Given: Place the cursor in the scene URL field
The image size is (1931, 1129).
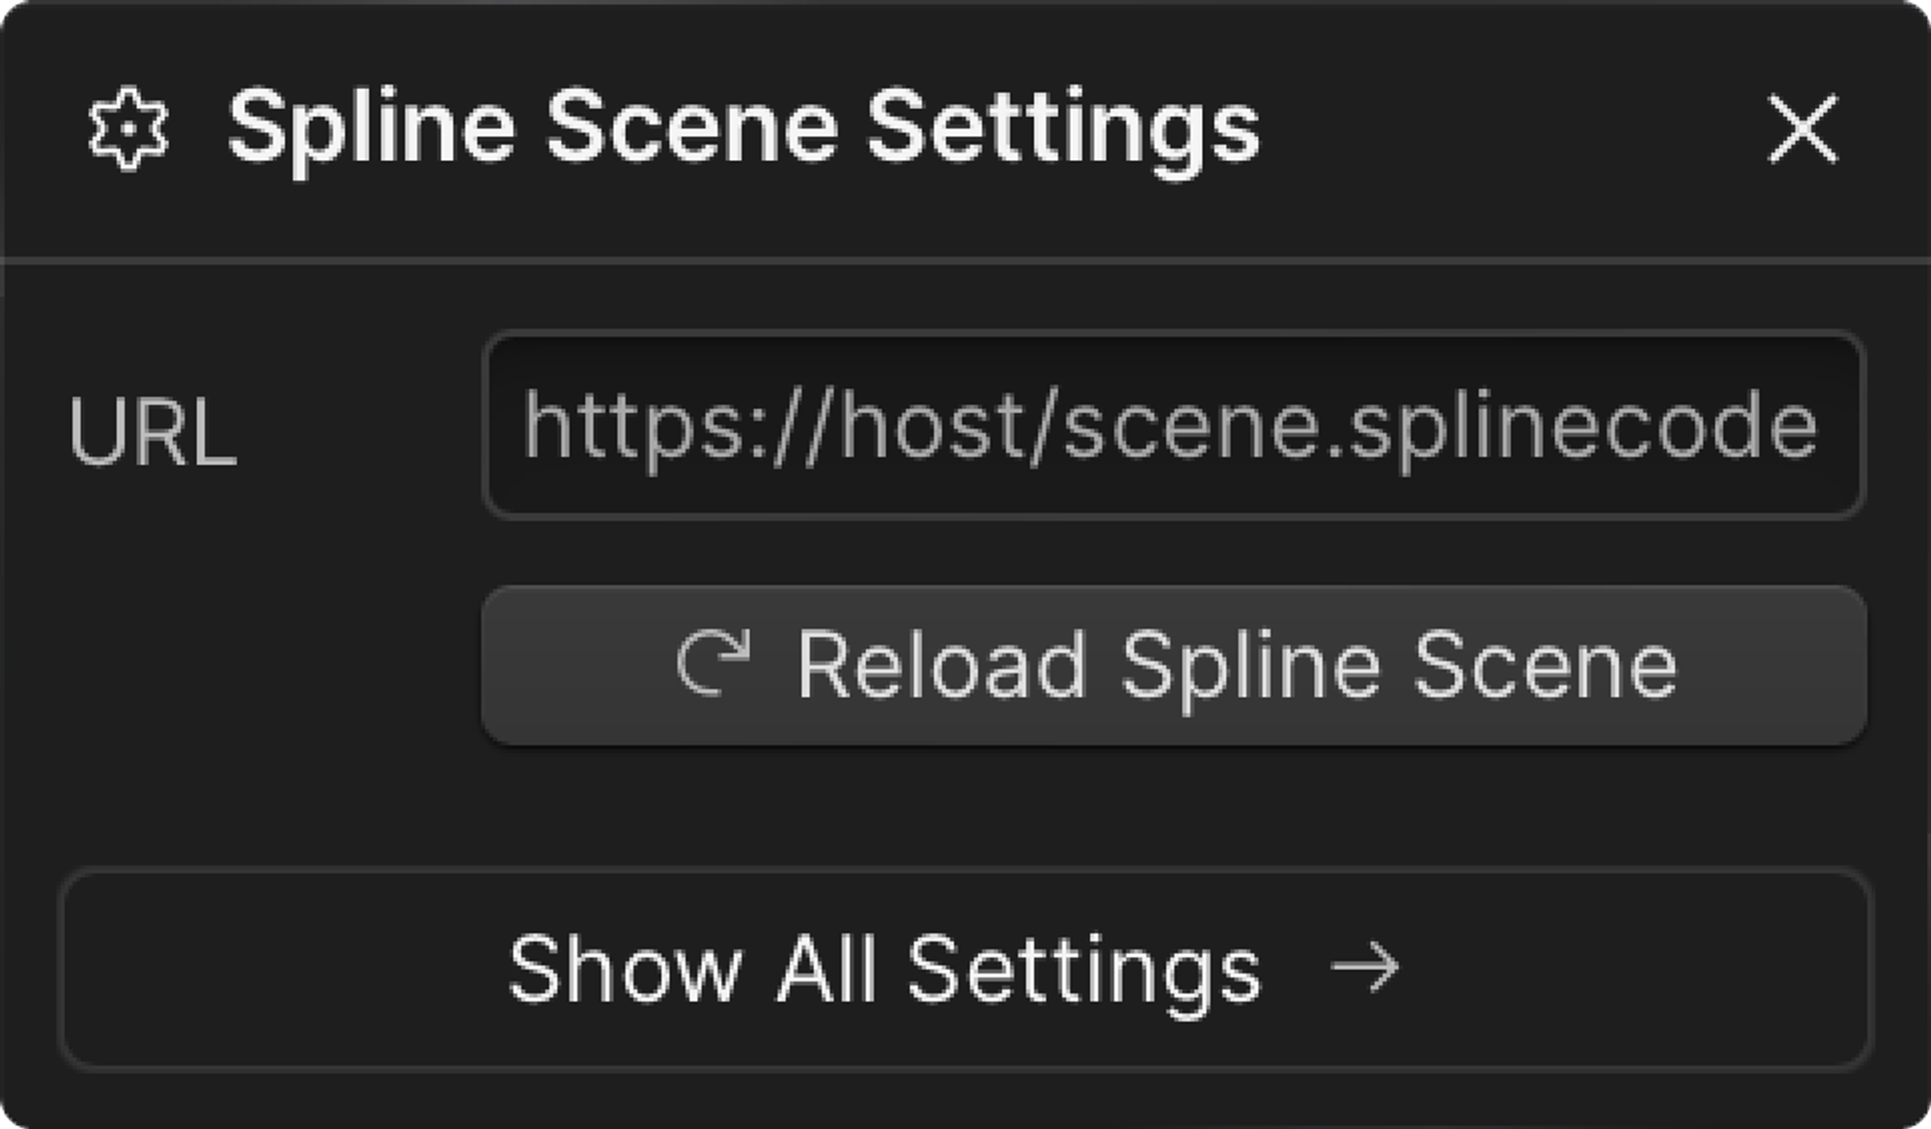Looking at the screenshot, I should coord(1172,425).
